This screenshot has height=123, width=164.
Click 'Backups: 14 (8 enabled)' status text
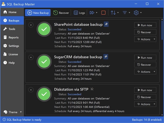click(147, 120)
